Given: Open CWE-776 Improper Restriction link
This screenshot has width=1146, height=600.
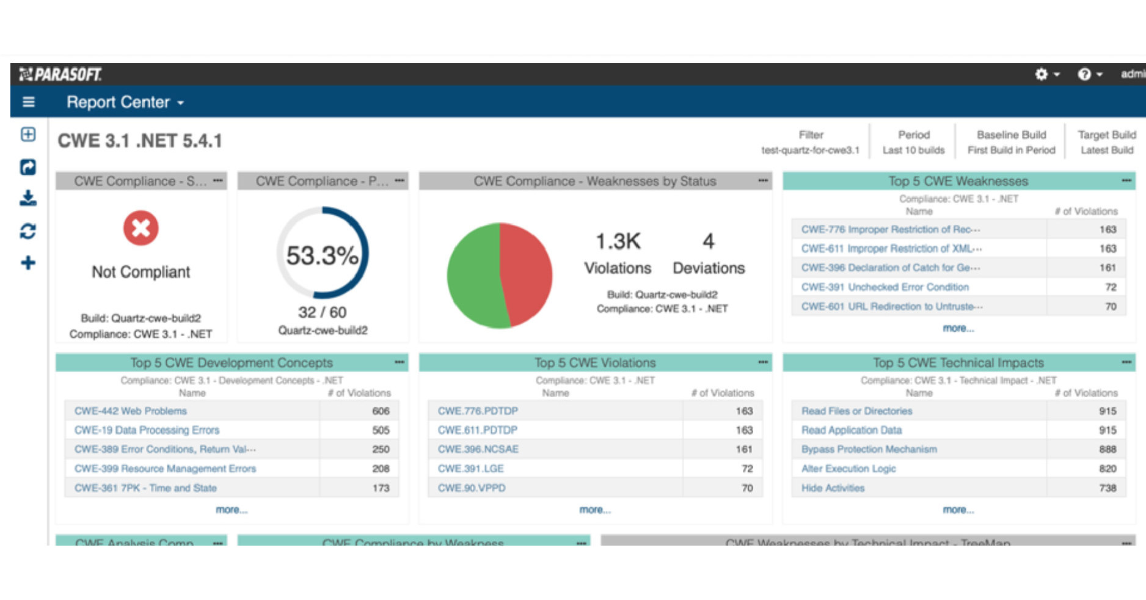Looking at the screenshot, I should 891,229.
